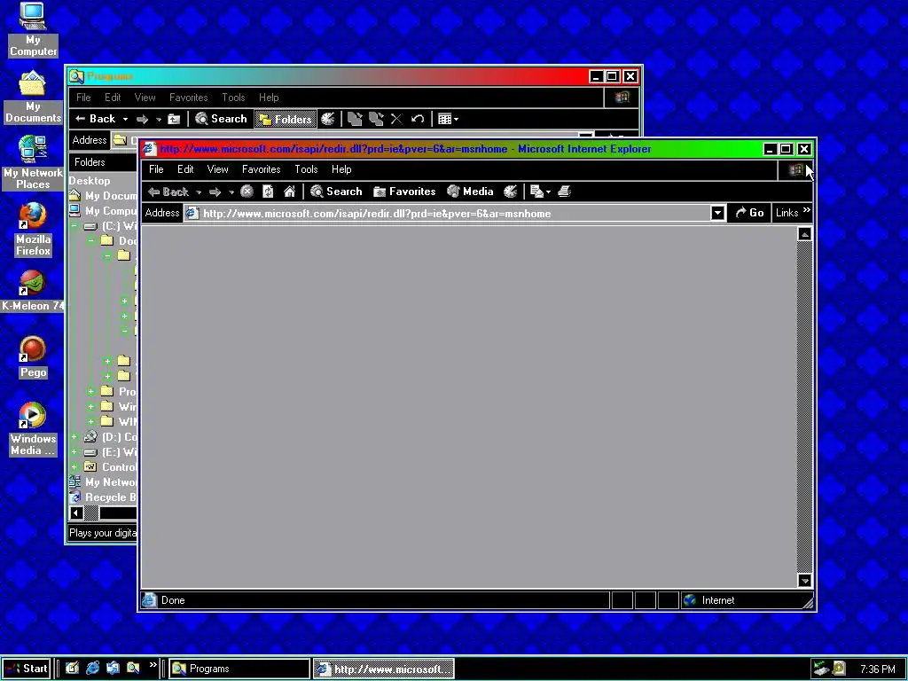Click the system tray clock

[877, 669]
